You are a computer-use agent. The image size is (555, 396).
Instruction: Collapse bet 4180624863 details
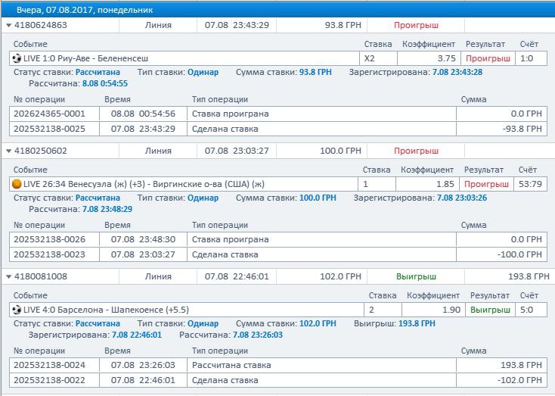coord(8,25)
